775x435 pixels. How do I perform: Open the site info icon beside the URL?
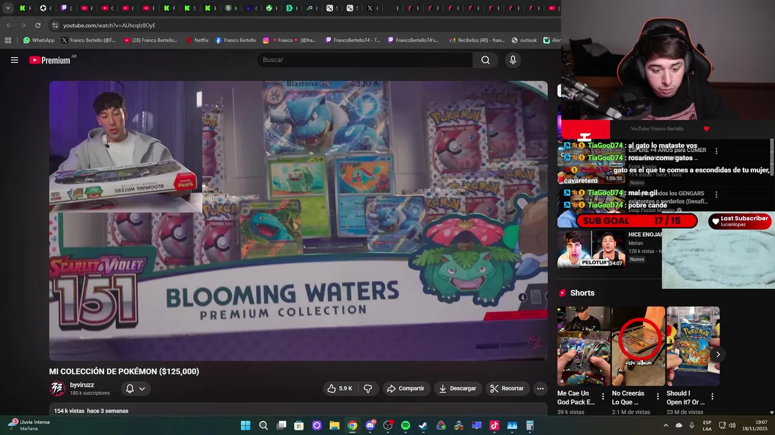point(55,25)
